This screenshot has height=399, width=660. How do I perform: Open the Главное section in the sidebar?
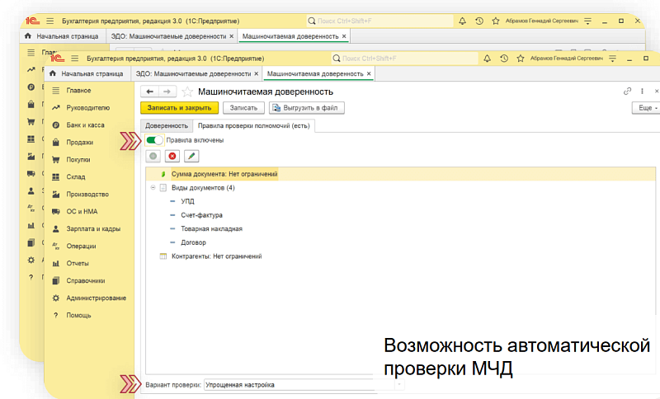[x=78, y=91]
